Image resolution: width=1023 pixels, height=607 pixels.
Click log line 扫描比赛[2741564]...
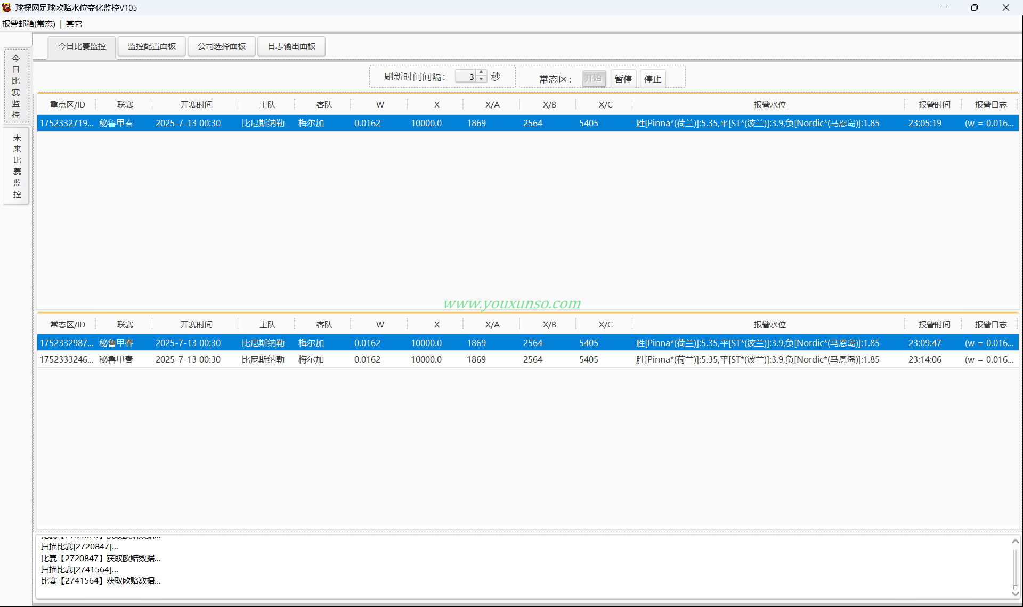click(x=79, y=570)
